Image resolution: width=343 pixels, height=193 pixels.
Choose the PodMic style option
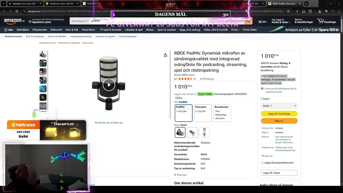(x=184, y=113)
